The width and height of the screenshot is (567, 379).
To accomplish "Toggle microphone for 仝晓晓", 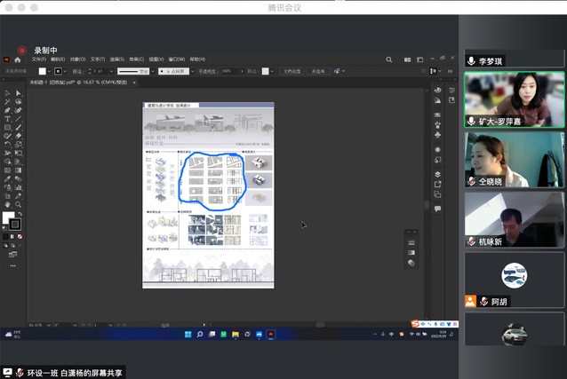I will tap(471, 180).
